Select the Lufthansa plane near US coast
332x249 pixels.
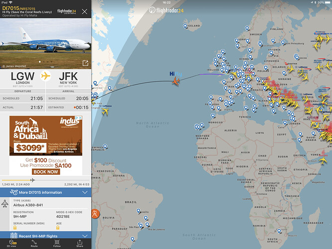click(105, 111)
